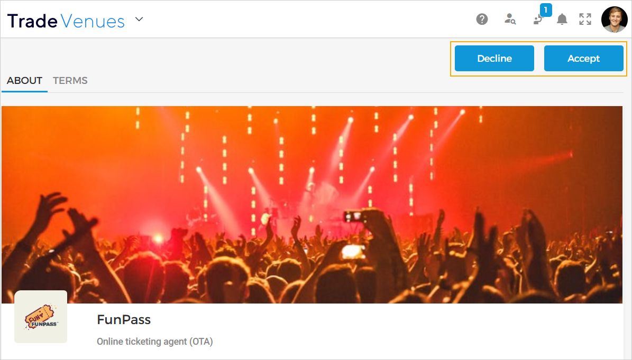632x360 pixels.
Task: Click the word Trade in the logo
Action: pos(32,21)
